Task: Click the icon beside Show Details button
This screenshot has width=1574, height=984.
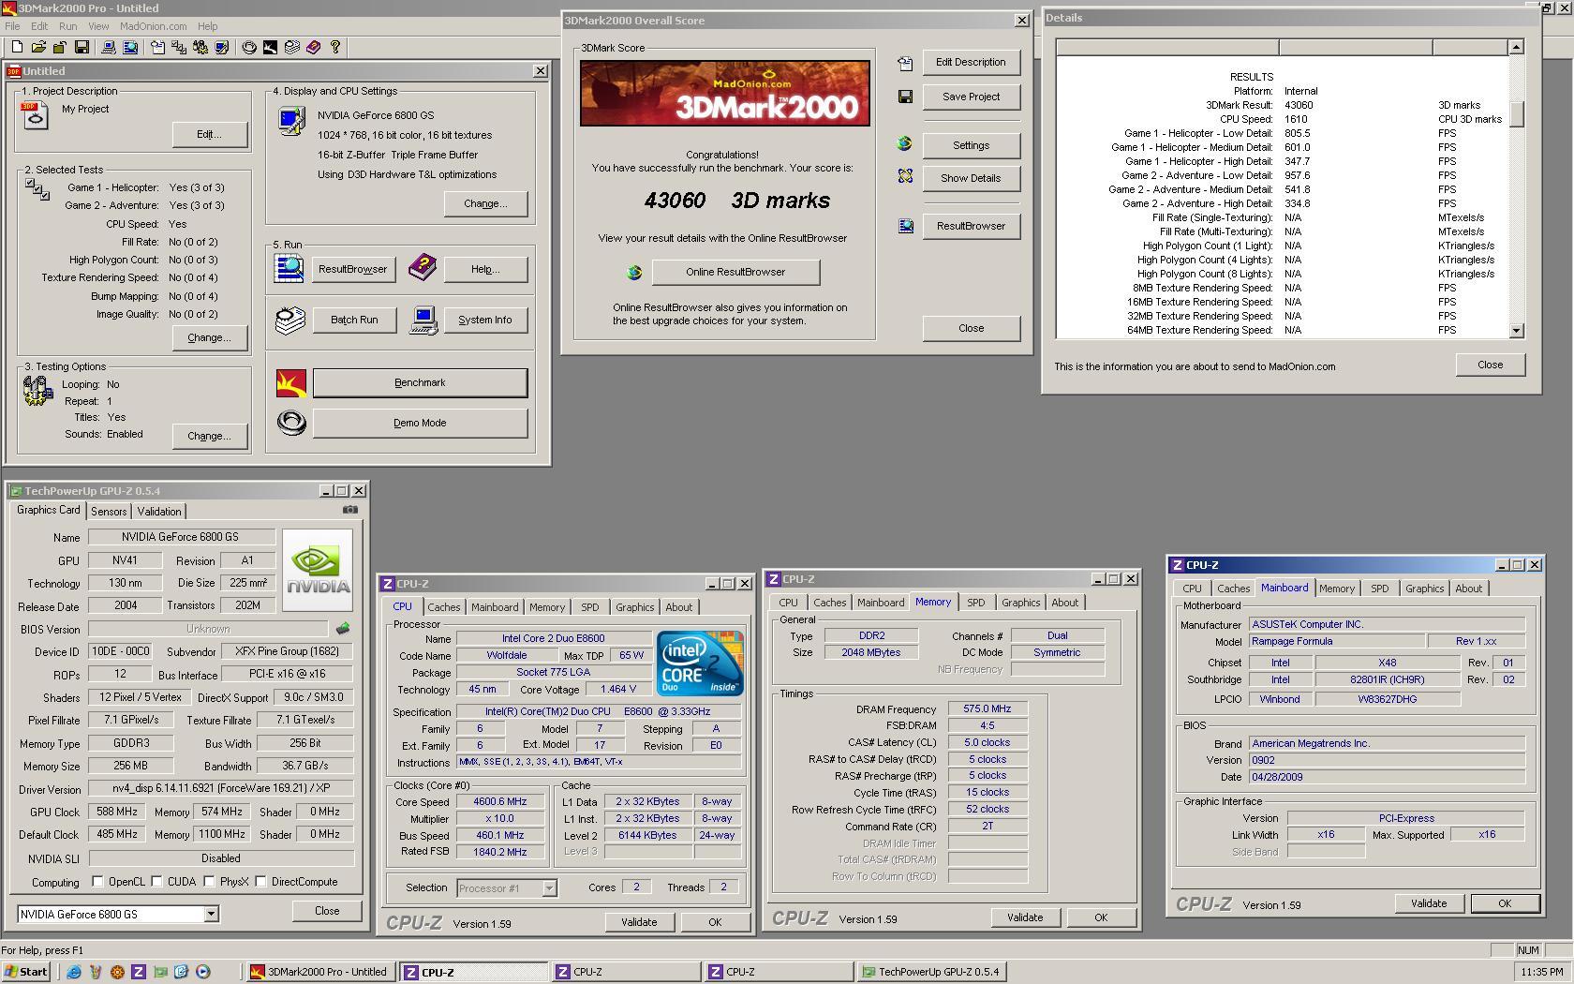Action: click(905, 176)
